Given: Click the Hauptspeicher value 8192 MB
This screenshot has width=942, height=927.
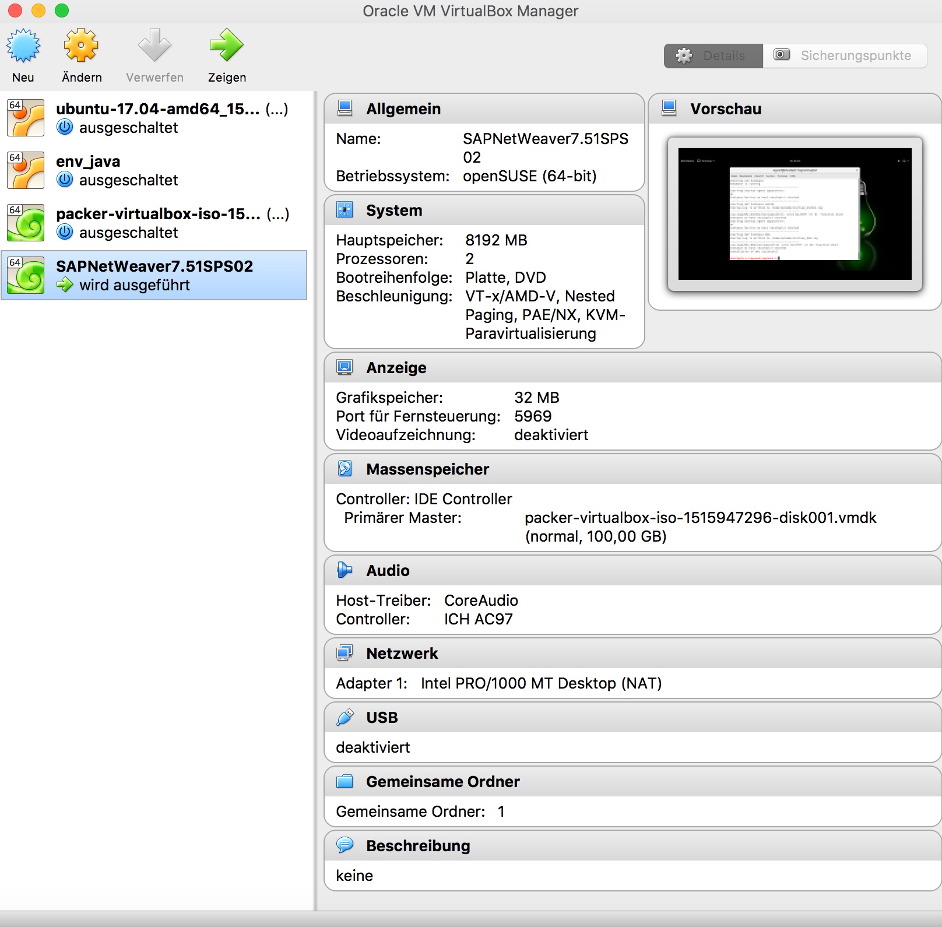Looking at the screenshot, I should [x=496, y=240].
